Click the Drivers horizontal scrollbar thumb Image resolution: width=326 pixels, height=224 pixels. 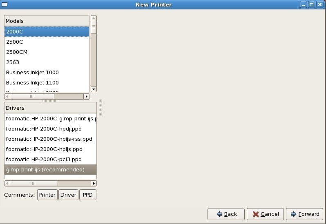tap(34, 183)
